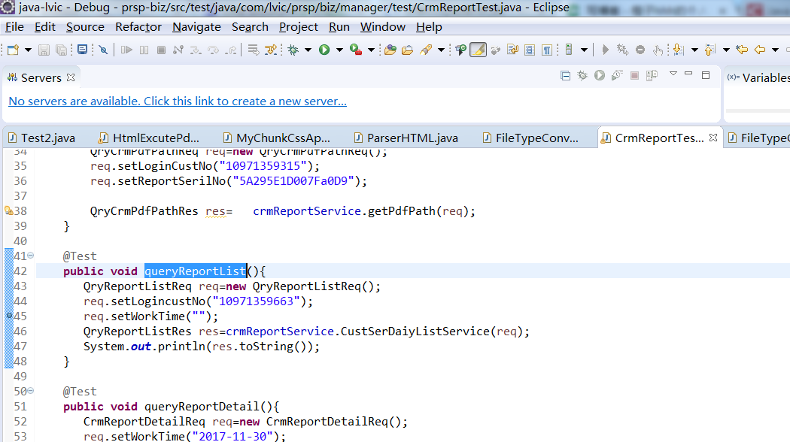Open the Run button dropdown arrow

(339, 49)
